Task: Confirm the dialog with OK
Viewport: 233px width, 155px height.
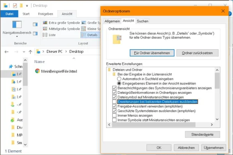Action: coord(159,148)
